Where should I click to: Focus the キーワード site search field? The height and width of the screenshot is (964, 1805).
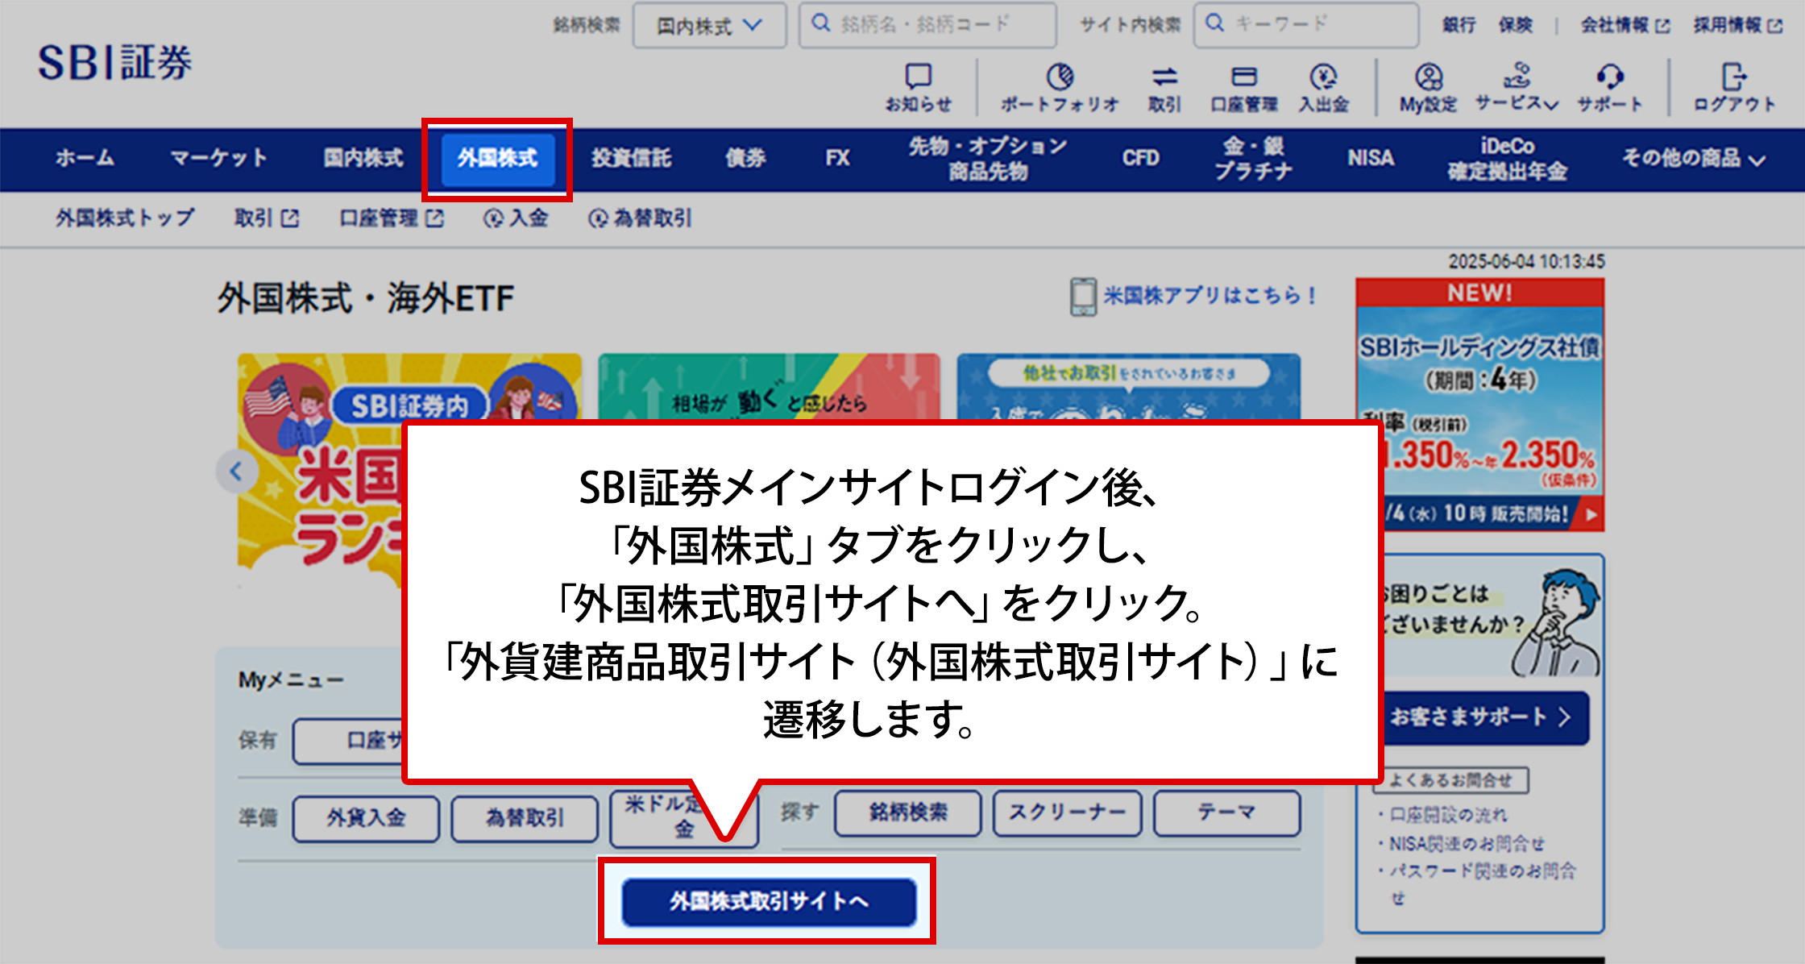[x=1306, y=25]
